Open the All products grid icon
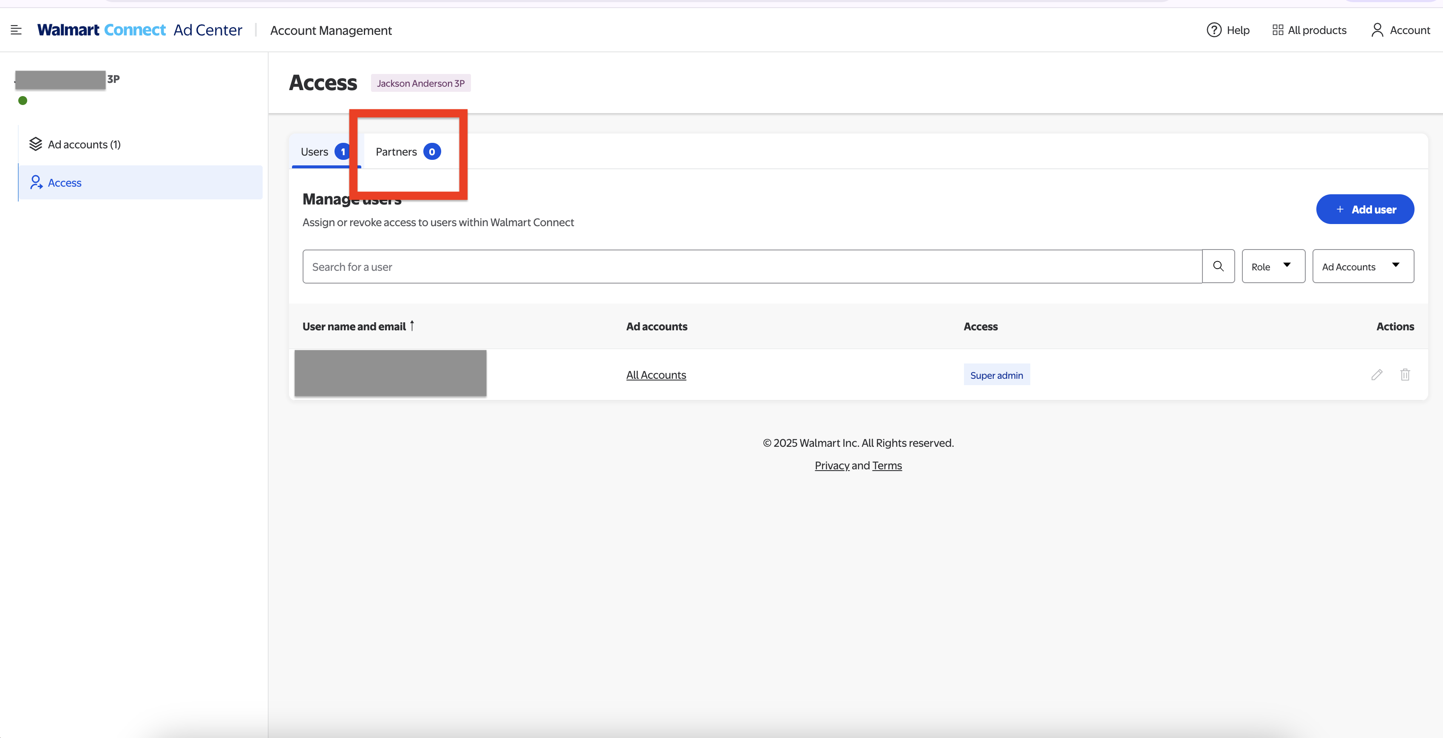 (x=1278, y=30)
